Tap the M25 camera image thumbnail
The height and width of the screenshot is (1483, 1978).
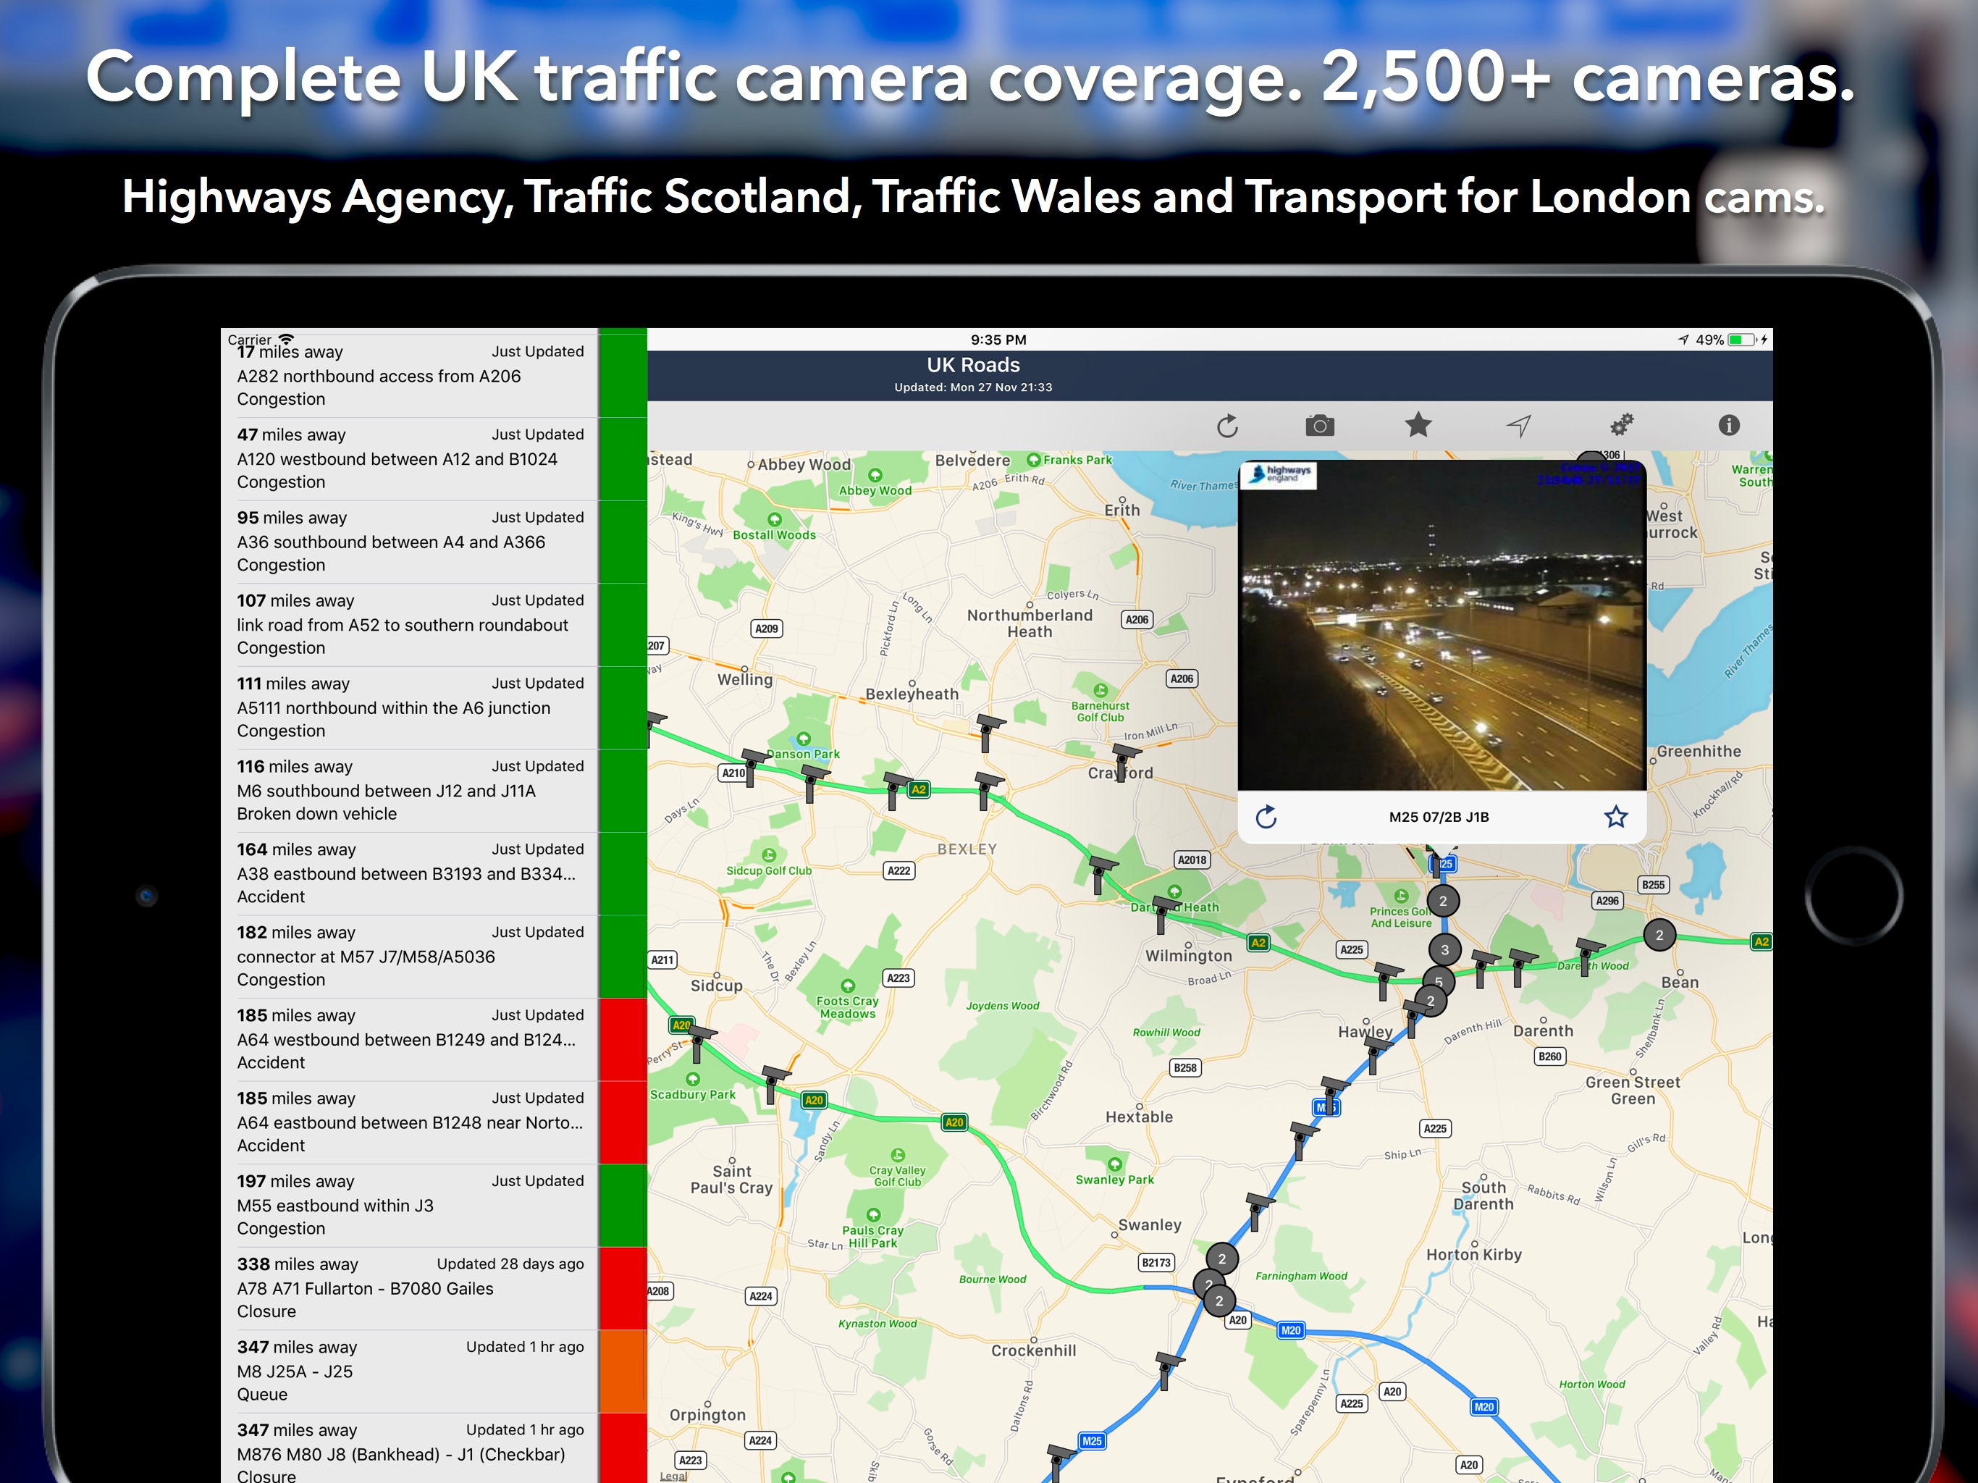1441,626
